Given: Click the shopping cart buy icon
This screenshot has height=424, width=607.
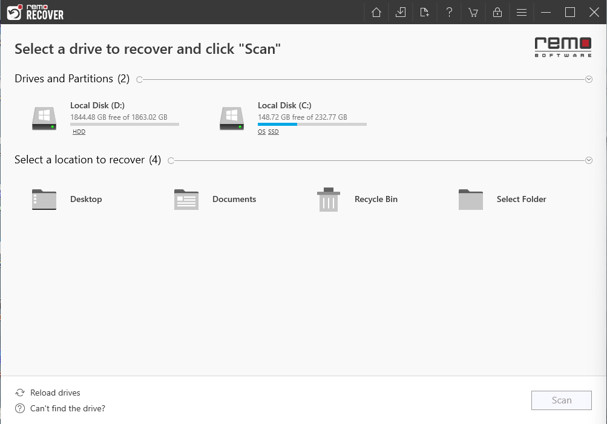Looking at the screenshot, I should [473, 12].
